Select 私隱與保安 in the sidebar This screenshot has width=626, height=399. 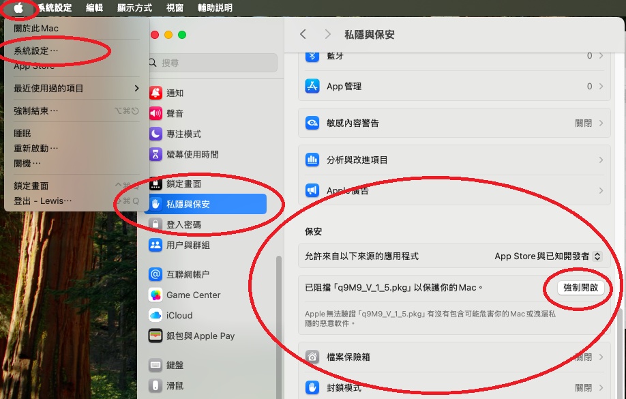click(x=205, y=204)
